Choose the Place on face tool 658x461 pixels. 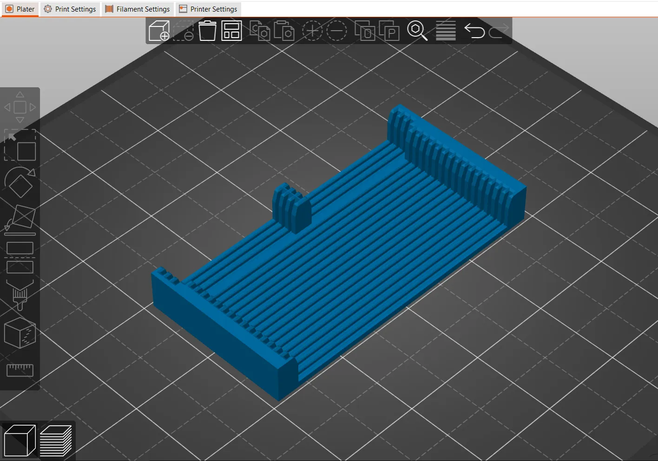20,219
